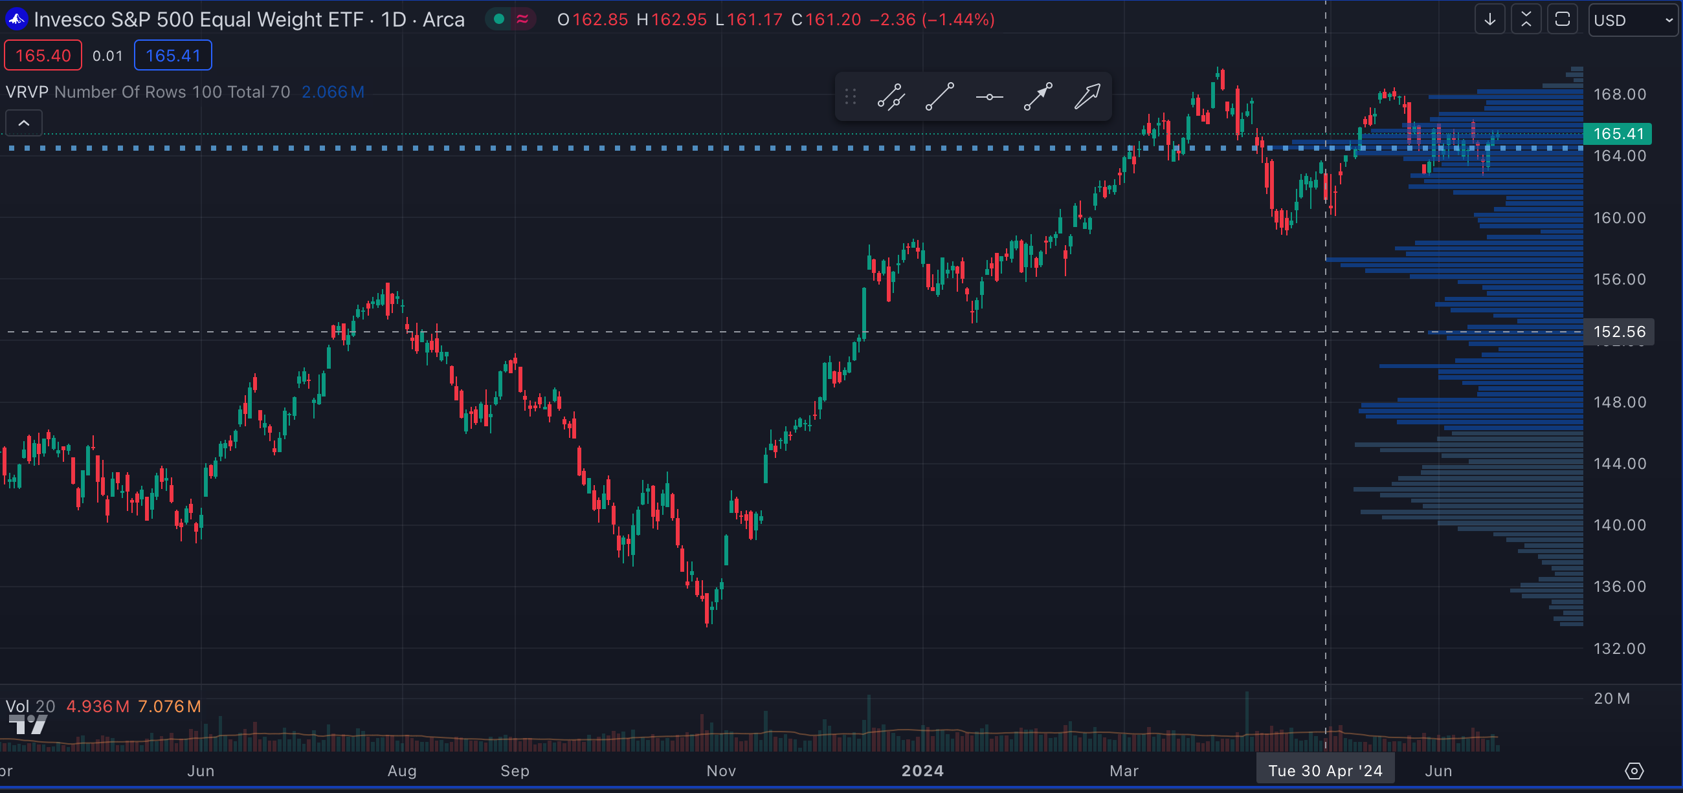This screenshot has width=1683, height=793.
Task: Click the pink approximate data indicator
Action: [x=522, y=19]
